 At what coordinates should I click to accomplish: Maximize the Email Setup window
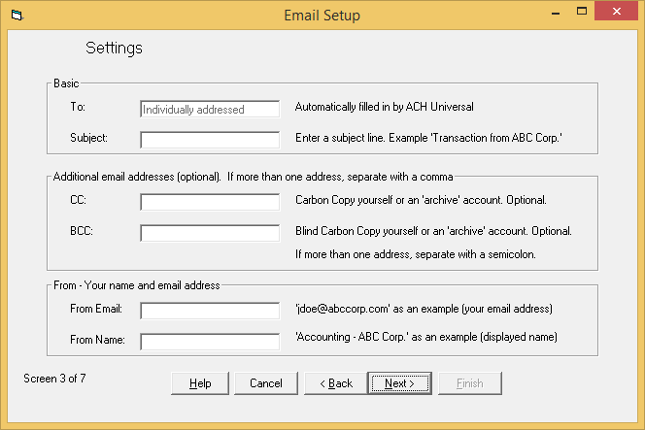coord(582,12)
